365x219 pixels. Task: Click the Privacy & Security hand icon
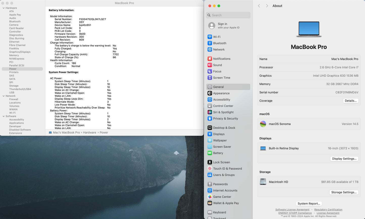[210, 118]
